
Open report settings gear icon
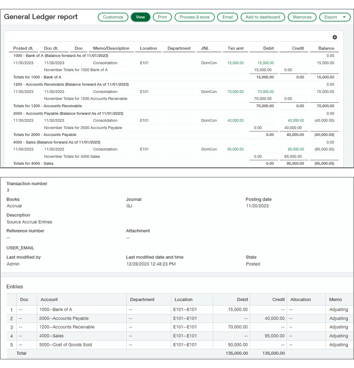click(x=335, y=37)
